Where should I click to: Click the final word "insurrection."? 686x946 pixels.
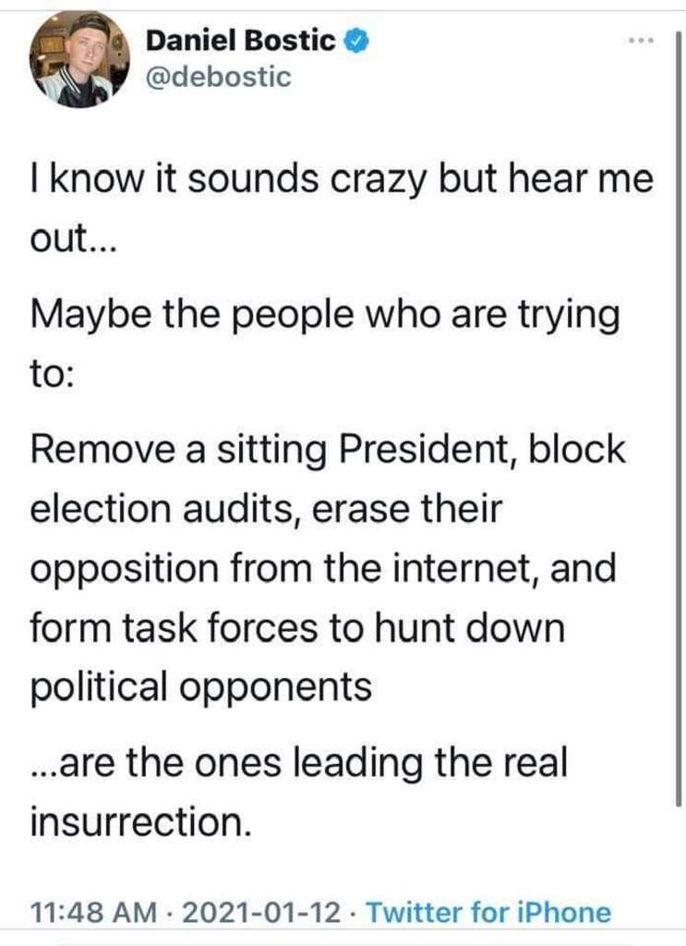140,821
